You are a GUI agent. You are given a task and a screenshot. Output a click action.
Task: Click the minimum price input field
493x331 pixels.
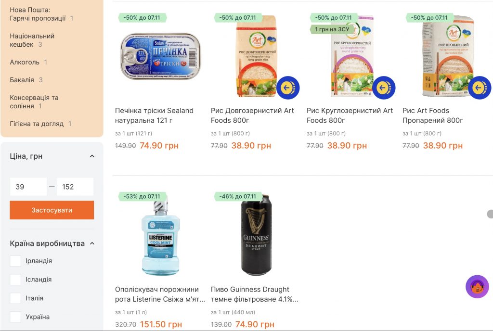[28, 187]
